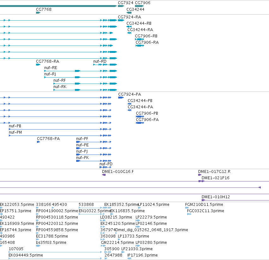
Task: Click the DME1-010G16.F label
Action: click(x=118, y=172)
